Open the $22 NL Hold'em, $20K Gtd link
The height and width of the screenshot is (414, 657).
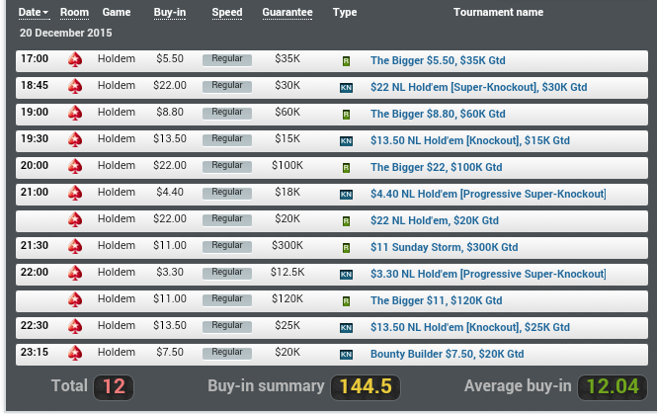435,220
